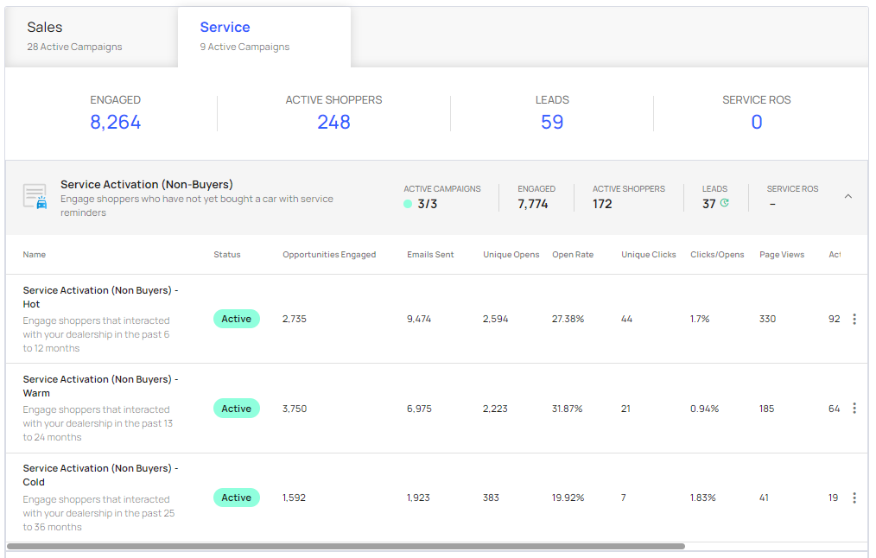Click the refresh icon beside Leads 37
This screenshot has height=558, width=876.
[724, 204]
